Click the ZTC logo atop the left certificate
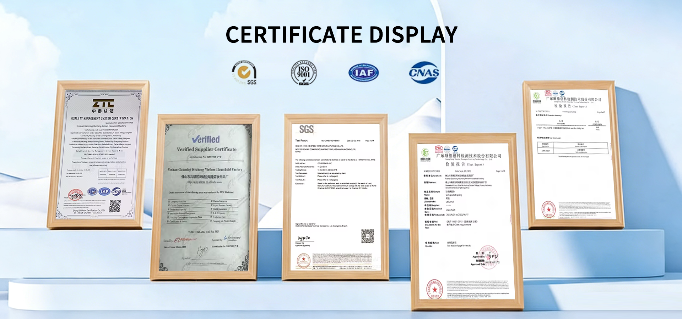Image resolution: width=682 pixels, height=319 pixels. (x=104, y=104)
